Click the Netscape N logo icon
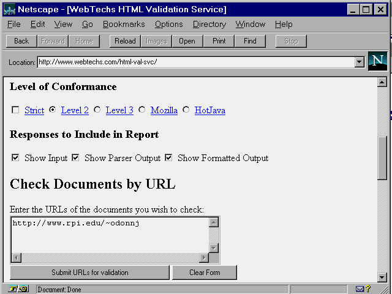 pos(378,61)
